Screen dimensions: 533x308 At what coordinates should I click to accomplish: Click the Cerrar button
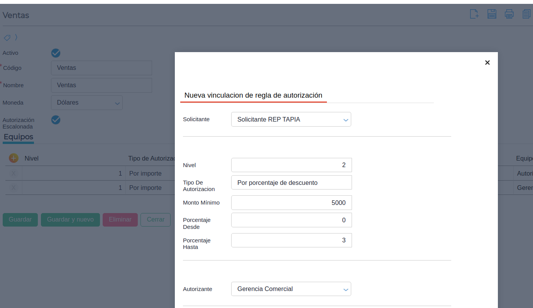pos(156,220)
